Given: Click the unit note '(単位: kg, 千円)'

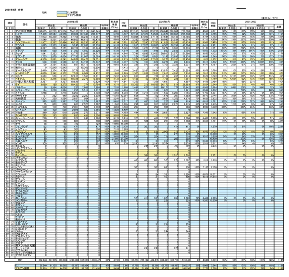Looking at the screenshot, I should pos(269,18).
